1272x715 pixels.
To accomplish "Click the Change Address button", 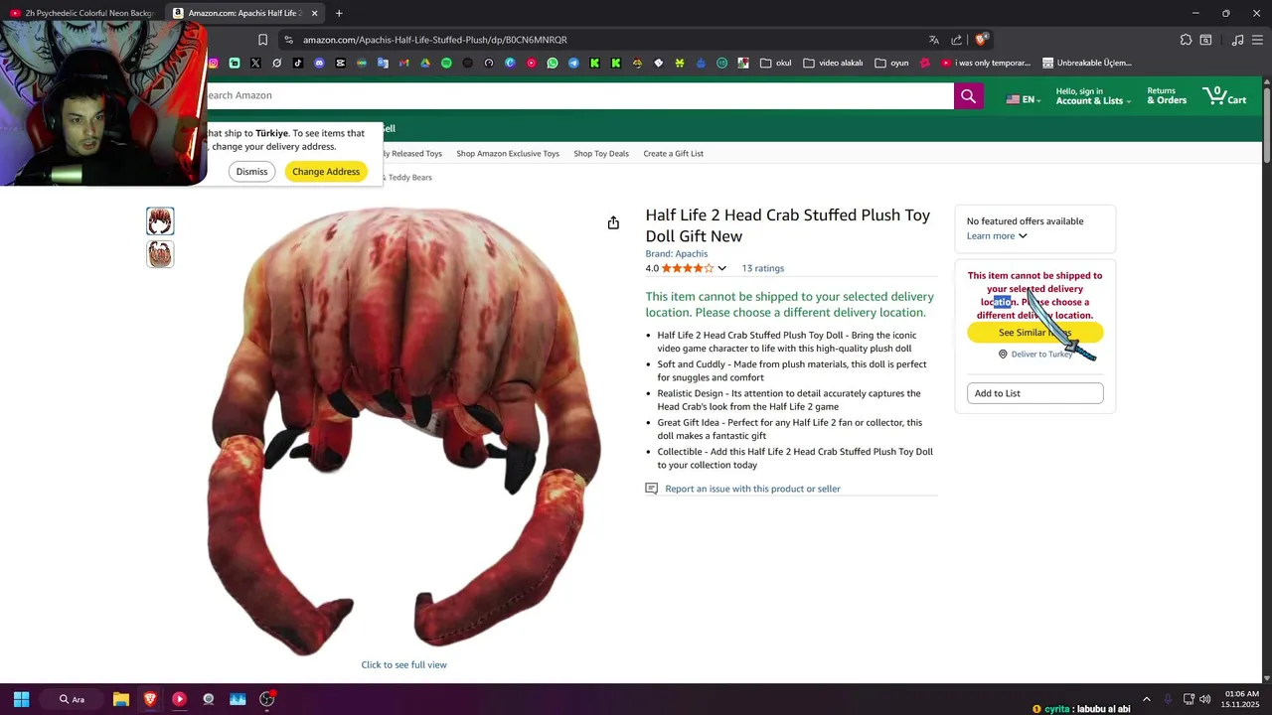I will click(x=326, y=172).
